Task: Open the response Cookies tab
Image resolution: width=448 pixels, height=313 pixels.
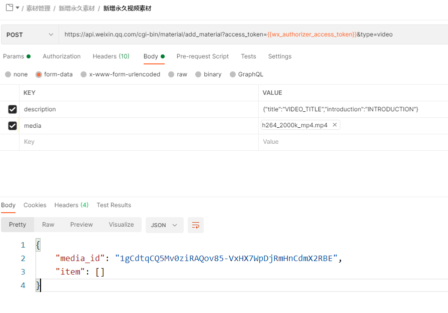Action: pos(35,205)
